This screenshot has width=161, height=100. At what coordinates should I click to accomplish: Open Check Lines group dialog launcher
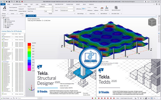(x=98, y=14)
